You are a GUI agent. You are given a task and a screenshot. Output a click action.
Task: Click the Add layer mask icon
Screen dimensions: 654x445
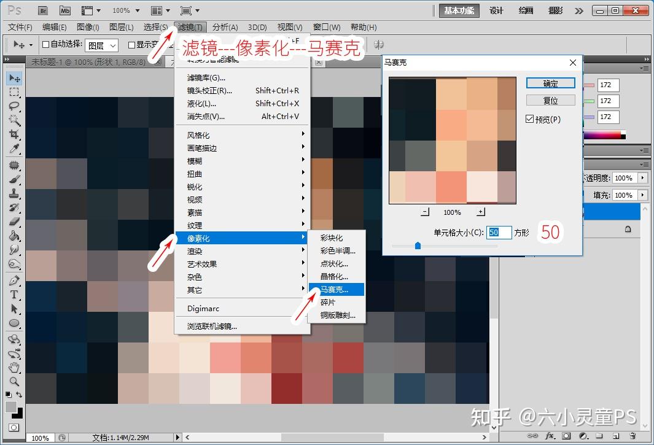(x=566, y=435)
